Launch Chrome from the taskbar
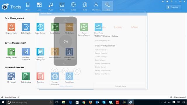The image size is (187, 105). coord(84,102)
